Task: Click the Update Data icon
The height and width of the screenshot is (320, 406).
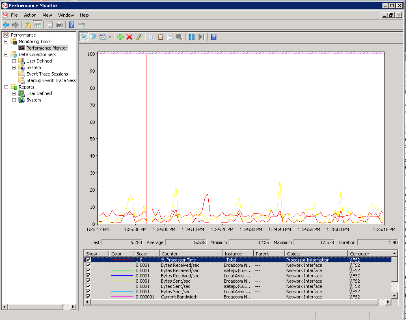Action: tap(201, 37)
